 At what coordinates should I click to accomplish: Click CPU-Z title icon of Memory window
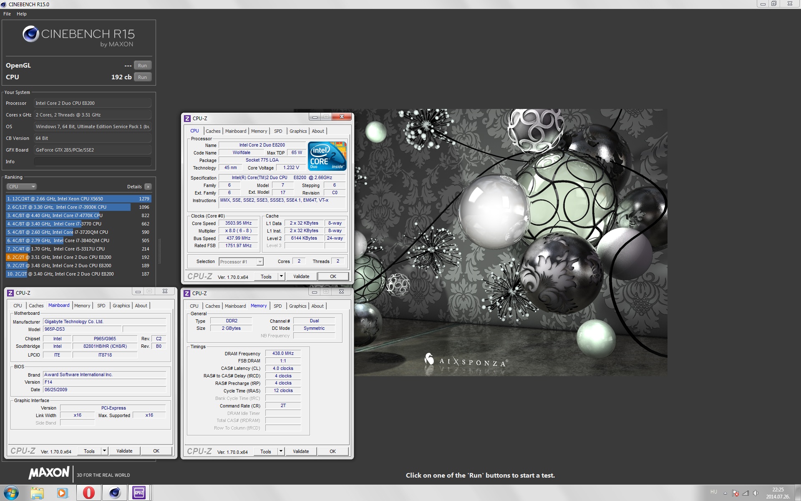coord(187,294)
